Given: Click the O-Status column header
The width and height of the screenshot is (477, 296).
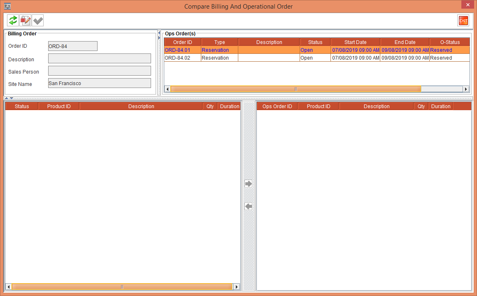Looking at the screenshot, I should [449, 42].
